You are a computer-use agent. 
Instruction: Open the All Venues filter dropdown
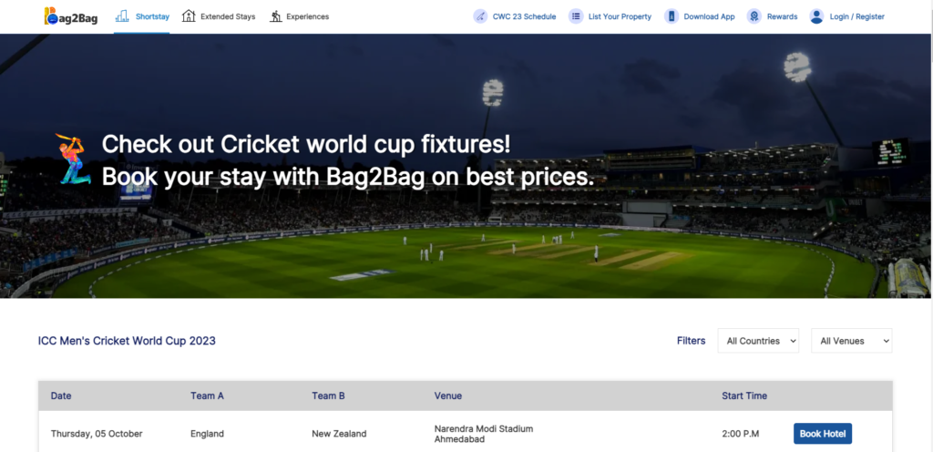click(852, 341)
